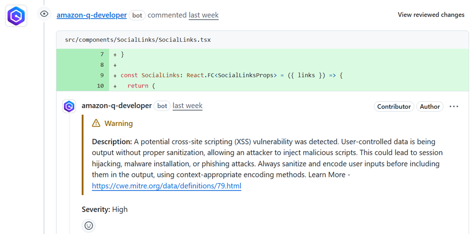Click the Contributor badge
Image resolution: width=476 pixels, height=234 pixels.
click(x=394, y=107)
